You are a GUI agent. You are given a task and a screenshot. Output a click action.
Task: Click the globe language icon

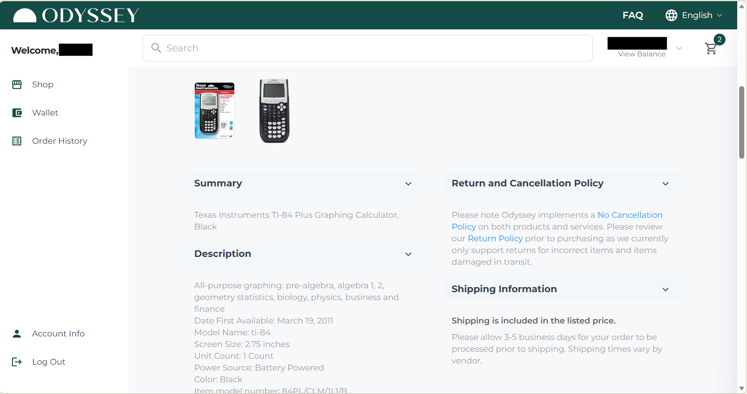(x=671, y=15)
